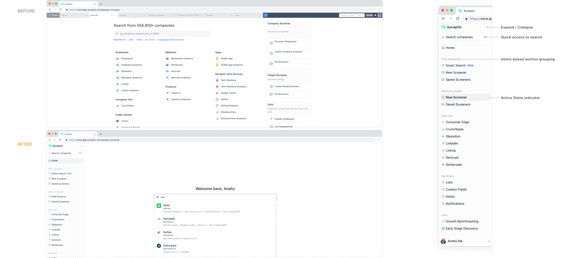The height and width of the screenshot is (258, 562).
Task: Collapse the AFTER window's sidebar with chevrons
Action: [x=82, y=146]
